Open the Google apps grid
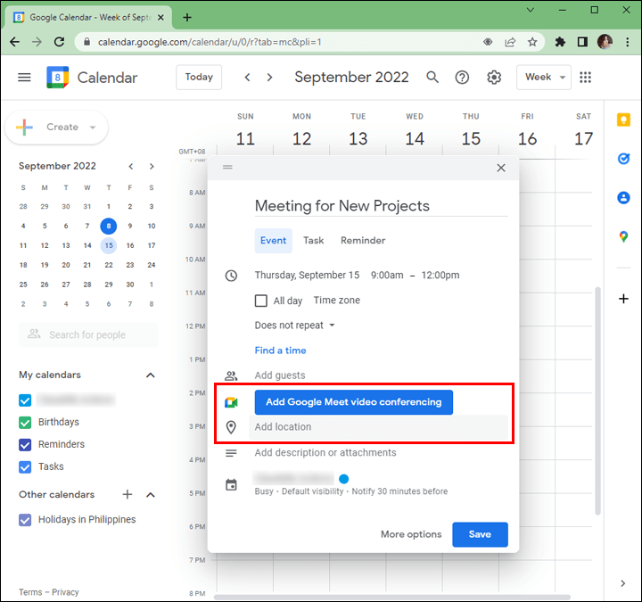642x602 pixels. click(x=586, y=77)
